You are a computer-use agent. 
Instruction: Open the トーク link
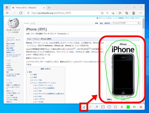tap(115, 18)
